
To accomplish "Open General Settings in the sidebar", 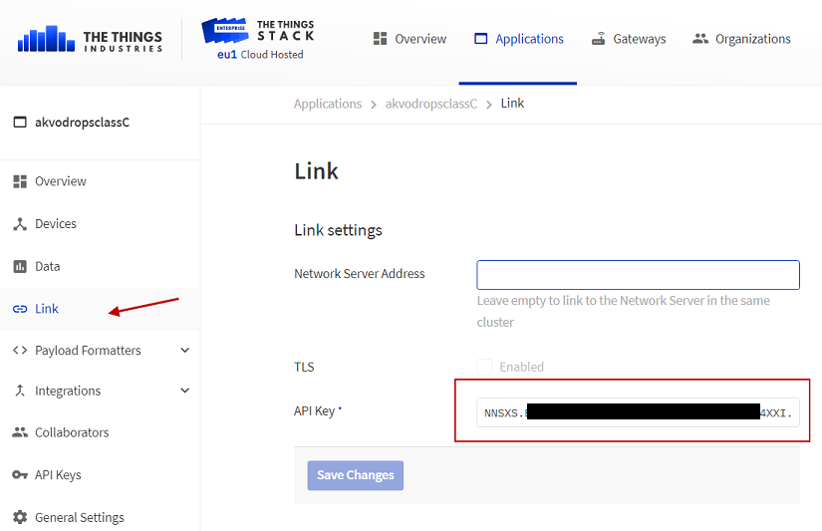I will [100, 517].
